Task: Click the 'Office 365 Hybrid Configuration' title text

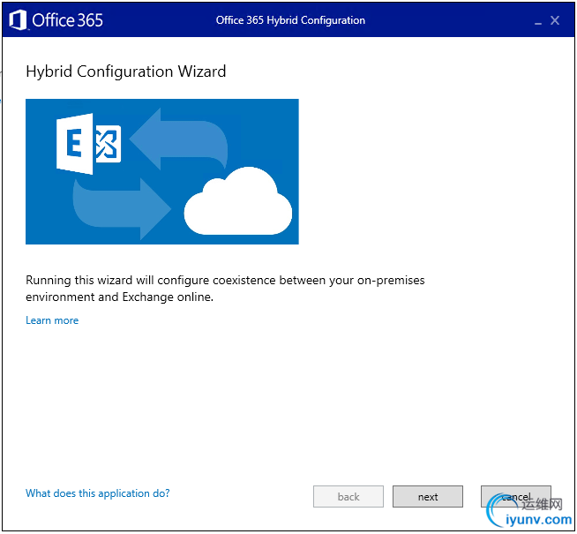Action: coord(290,20)
